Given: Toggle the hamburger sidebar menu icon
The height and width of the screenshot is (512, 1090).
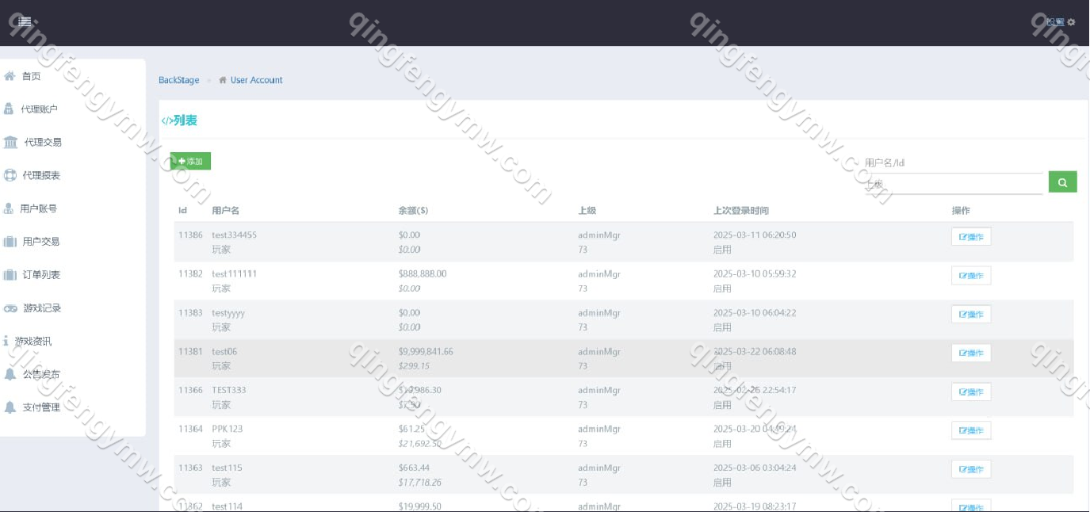Looking at the screenshot, I should tap(25, 21).
